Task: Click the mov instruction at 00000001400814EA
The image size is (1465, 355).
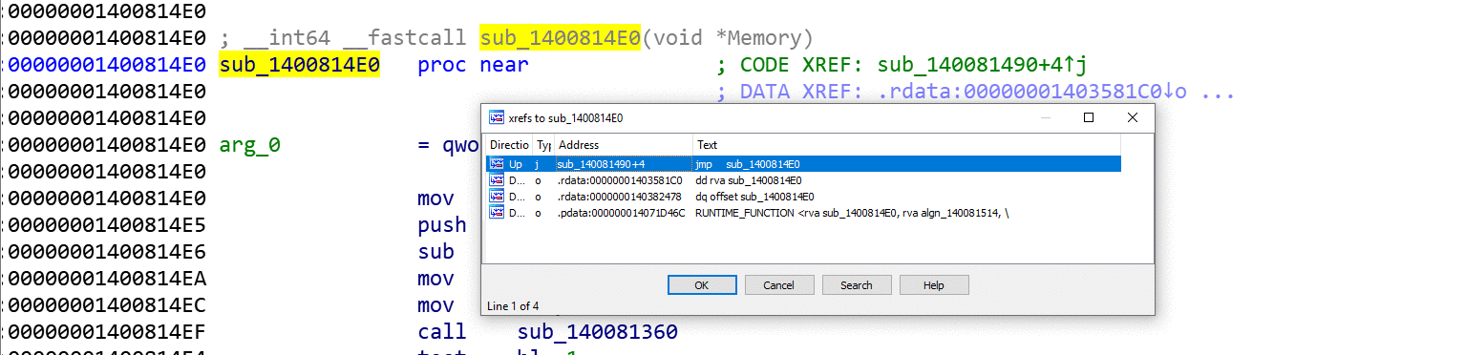Action: [x=435, y=279]
